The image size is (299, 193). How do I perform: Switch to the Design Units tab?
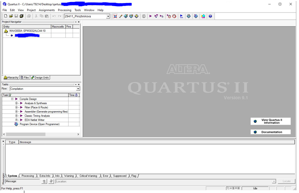pyautogui.click(x=40, y=78)
